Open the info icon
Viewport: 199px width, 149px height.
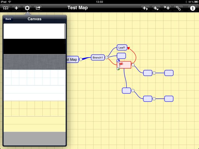(192, 8)
